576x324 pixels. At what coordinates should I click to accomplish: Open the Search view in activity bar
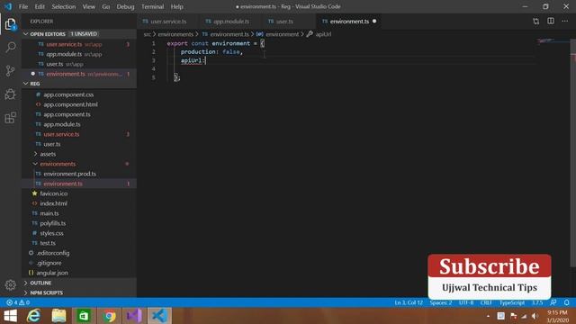click(10, 47)
